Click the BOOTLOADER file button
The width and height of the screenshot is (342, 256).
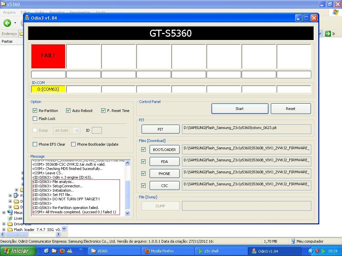pos(164,150)
